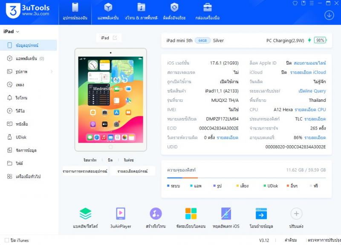Open หนังสือ books sidebar item
341x245 pixels.
pyautogui.click(x=29, y=124)
